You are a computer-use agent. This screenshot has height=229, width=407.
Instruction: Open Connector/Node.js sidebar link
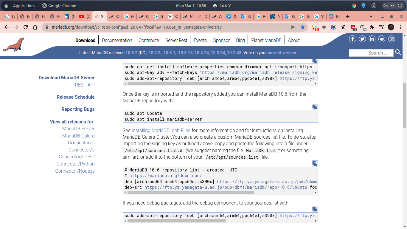pyautogui.click(x=75, y=171)
